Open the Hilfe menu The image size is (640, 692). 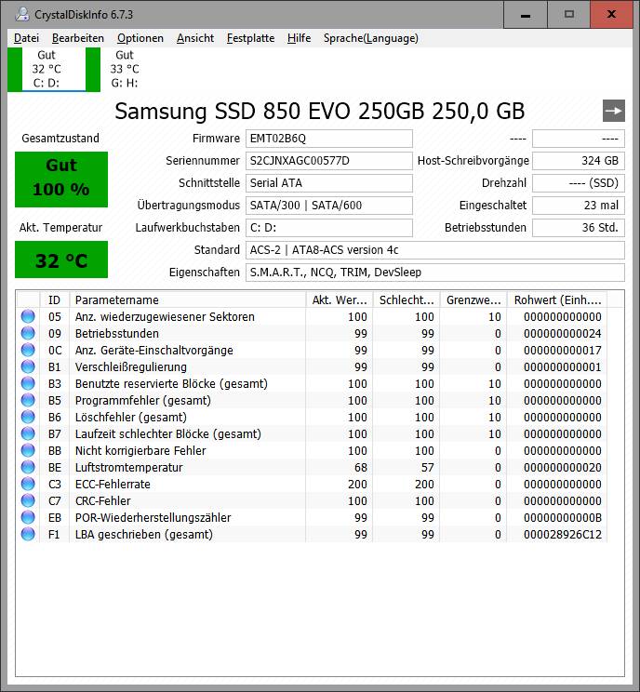coord(300,38)
